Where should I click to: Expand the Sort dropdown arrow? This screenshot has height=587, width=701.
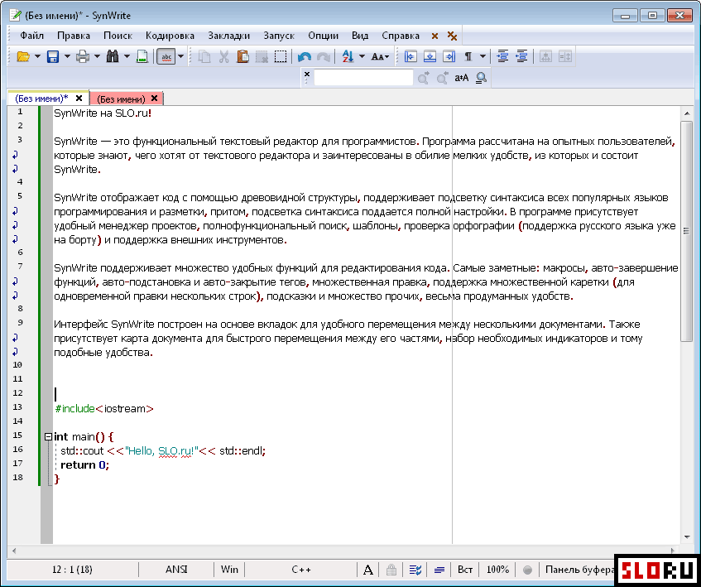pyautogui.click(x=362, y=57)
